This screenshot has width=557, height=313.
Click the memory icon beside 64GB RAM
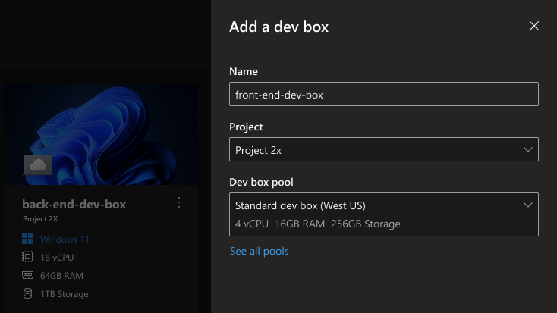[28, 276]
